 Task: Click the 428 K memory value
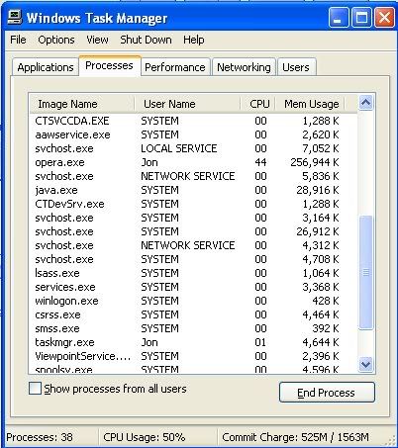click(326, 301)
